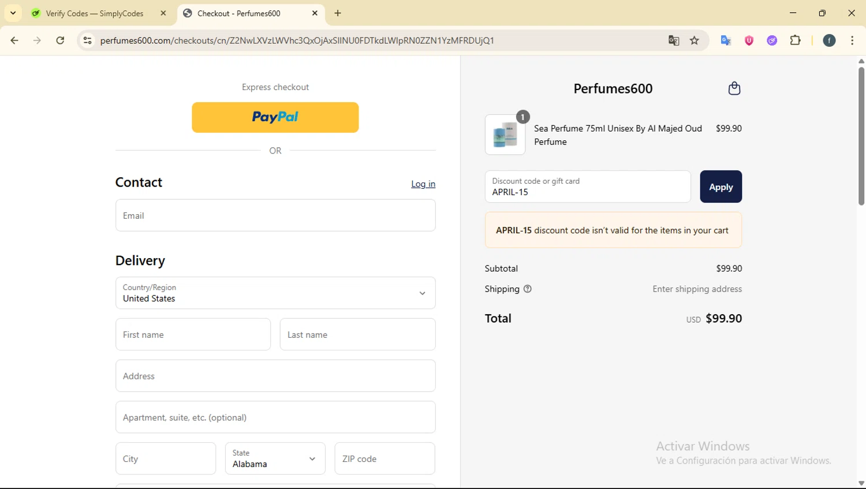Focus the City field
Viewport: 866px width, 489px height.
(x=166, y=458)
